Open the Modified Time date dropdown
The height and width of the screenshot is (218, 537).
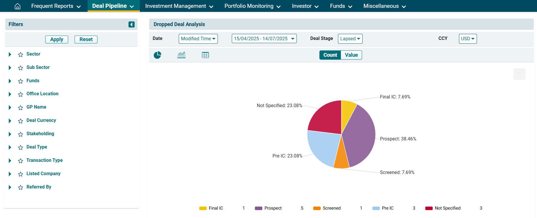tap(198, 39)
